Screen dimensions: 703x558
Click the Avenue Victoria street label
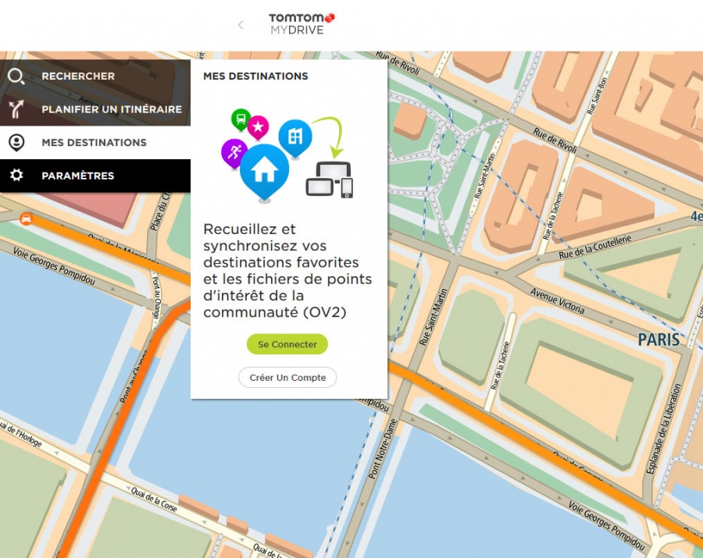click(x=557, y=301)
